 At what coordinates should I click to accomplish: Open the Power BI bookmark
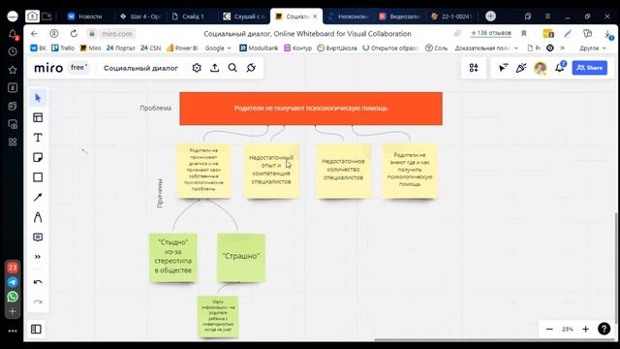click(182, 48)
